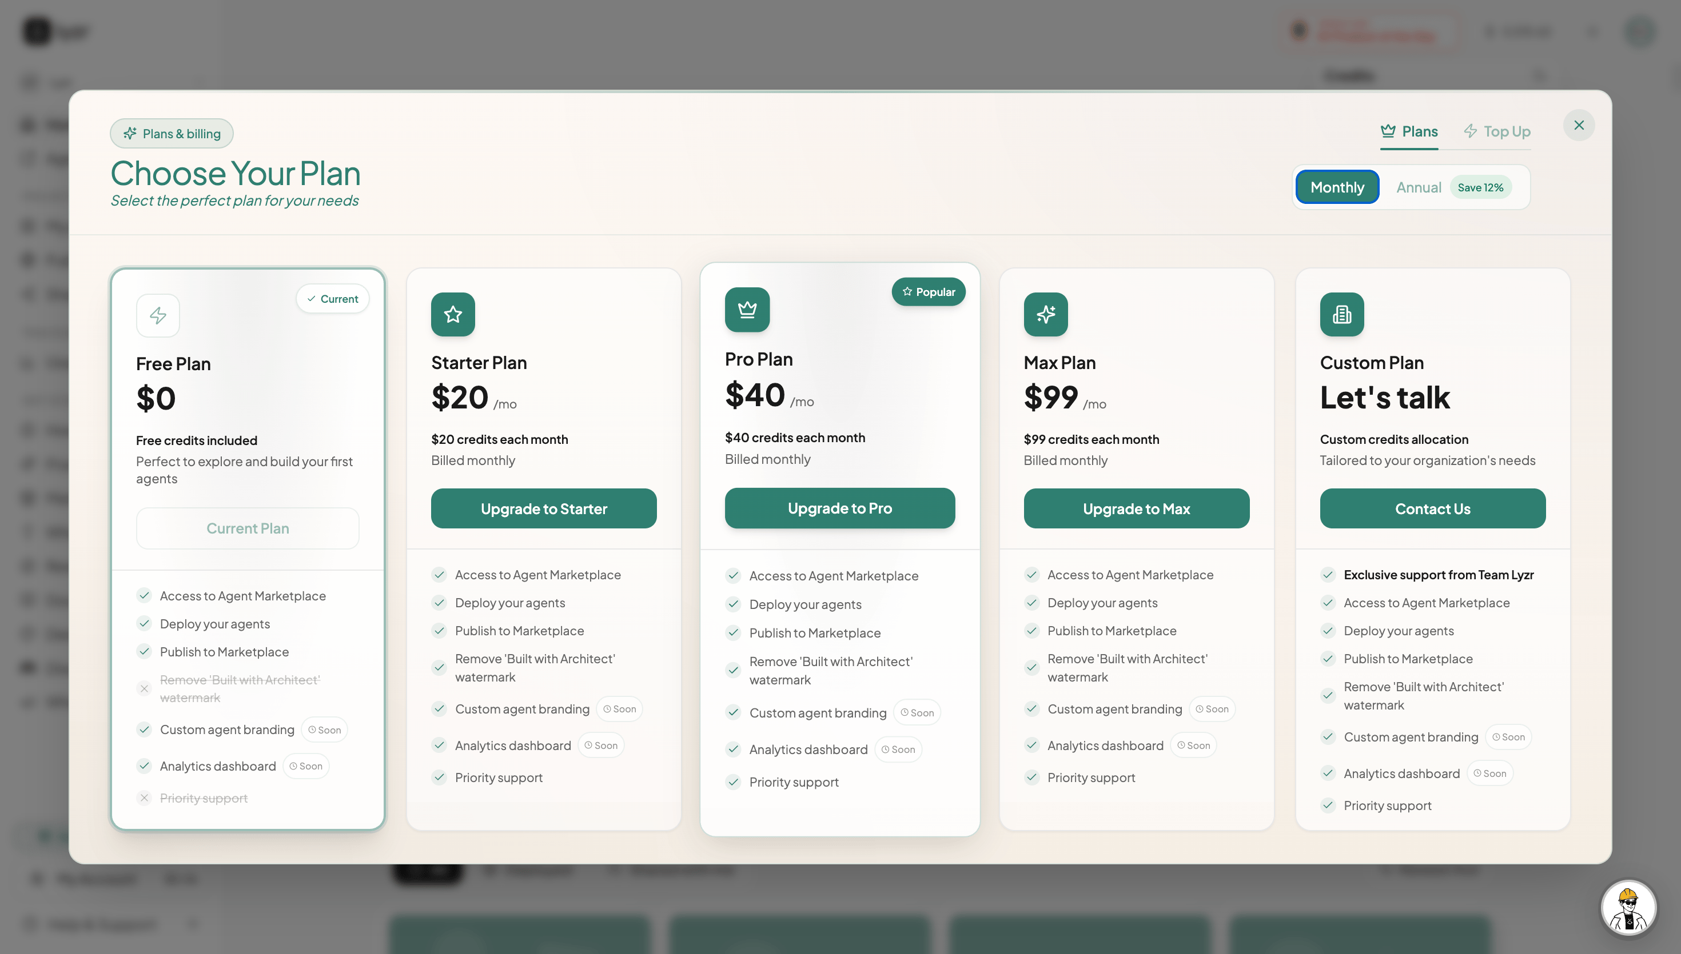Click the Upgrade to Starter button
Screen dimensions: 1681x954
point(544,508)
